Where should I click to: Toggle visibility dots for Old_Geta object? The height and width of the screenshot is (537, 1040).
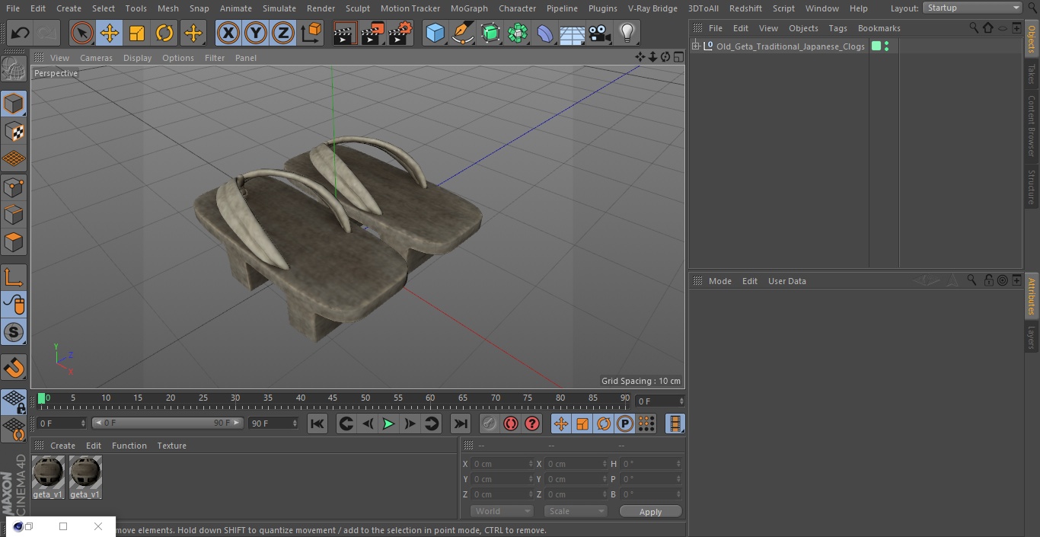pos(886,46)
